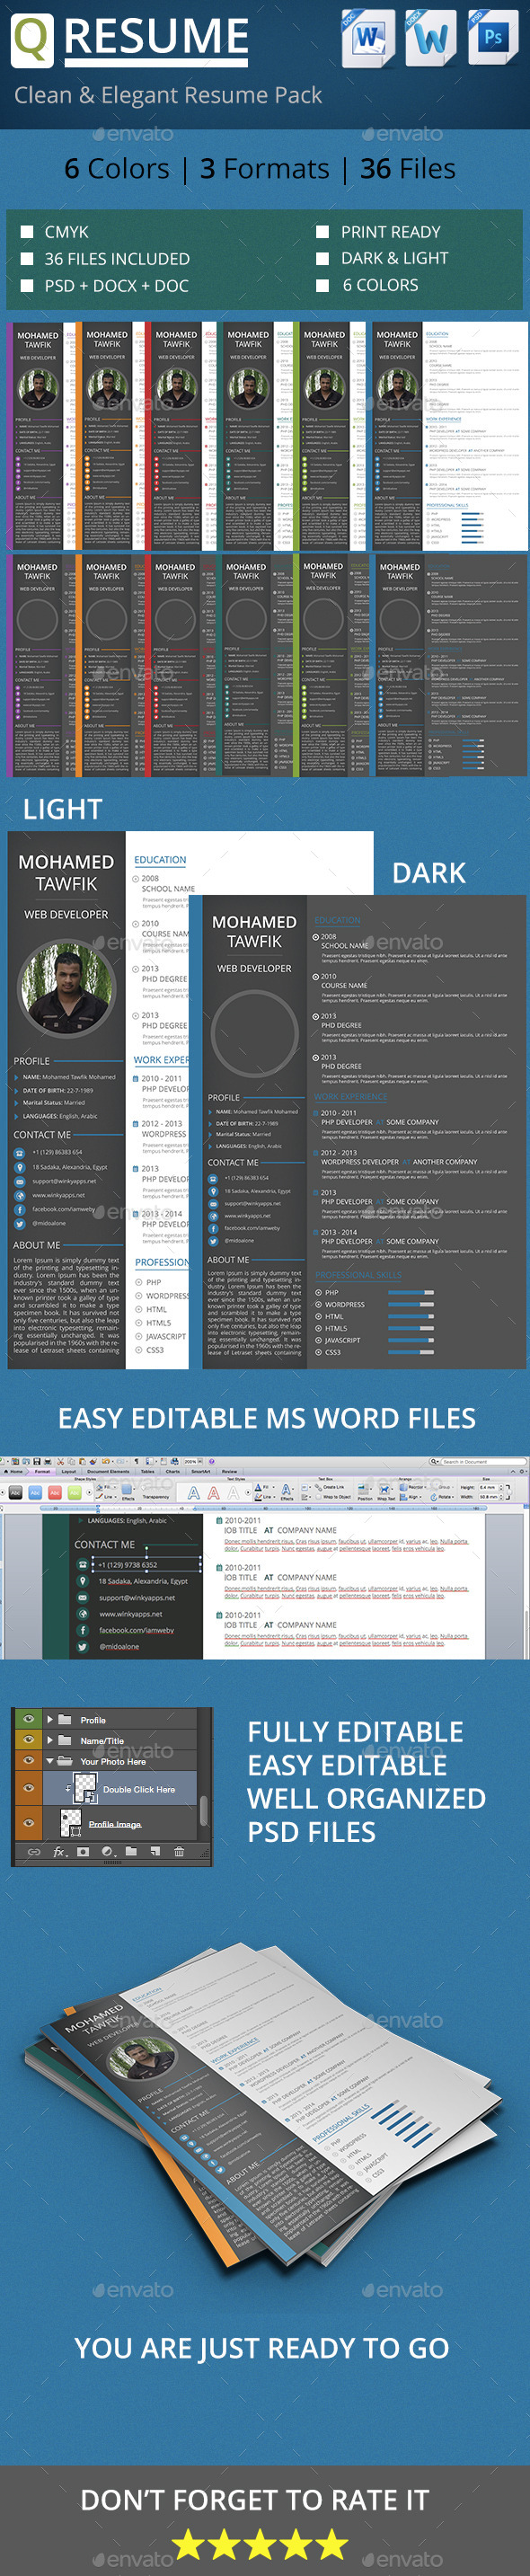The width and height of the screenshot is (530, 2576).
Task: Open the Charts tab in Word
Action: pyautogui.click(x=173, y=1471)
